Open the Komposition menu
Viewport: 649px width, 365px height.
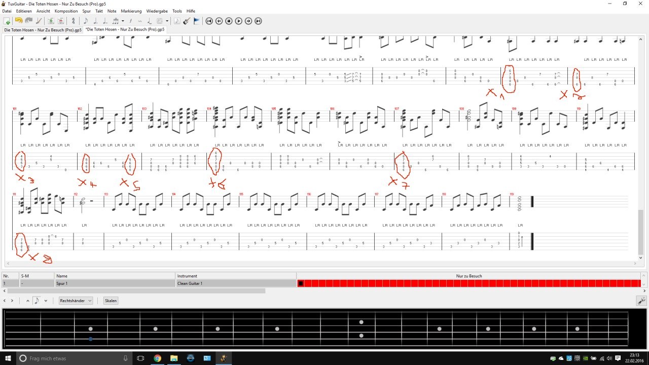(66, 11)
